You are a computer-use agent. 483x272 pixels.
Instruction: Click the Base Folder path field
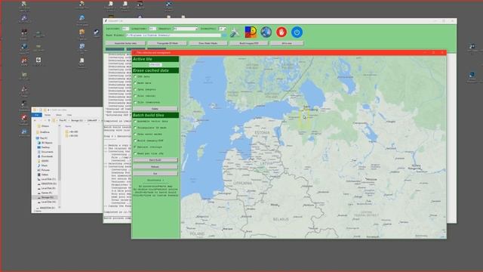174,36
